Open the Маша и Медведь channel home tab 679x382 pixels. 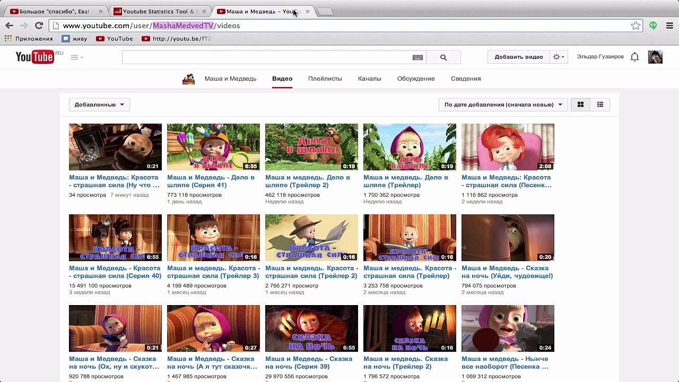pos(230,79)
